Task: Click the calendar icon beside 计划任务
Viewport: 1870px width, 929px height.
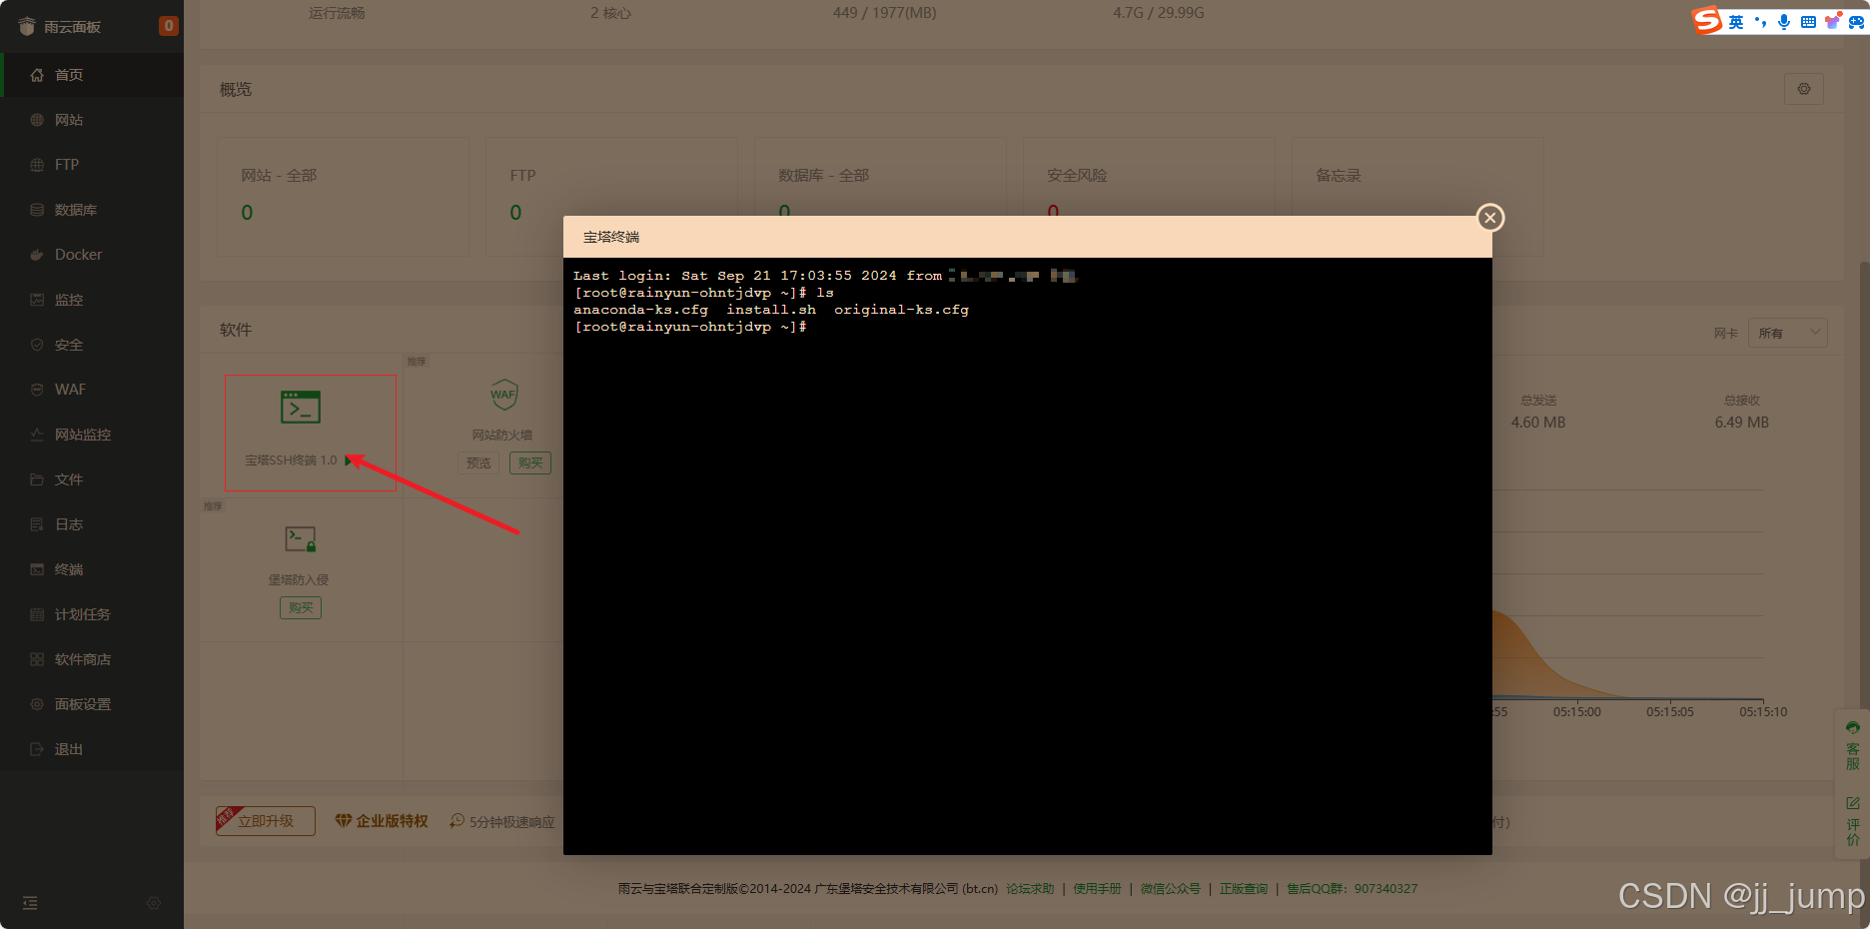Action: tap(37, 614)
